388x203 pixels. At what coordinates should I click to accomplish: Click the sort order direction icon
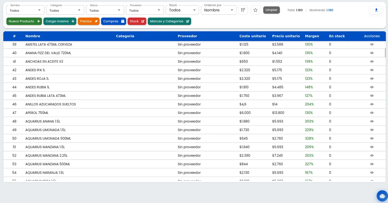pyautogui.click(x=243, y=10)
